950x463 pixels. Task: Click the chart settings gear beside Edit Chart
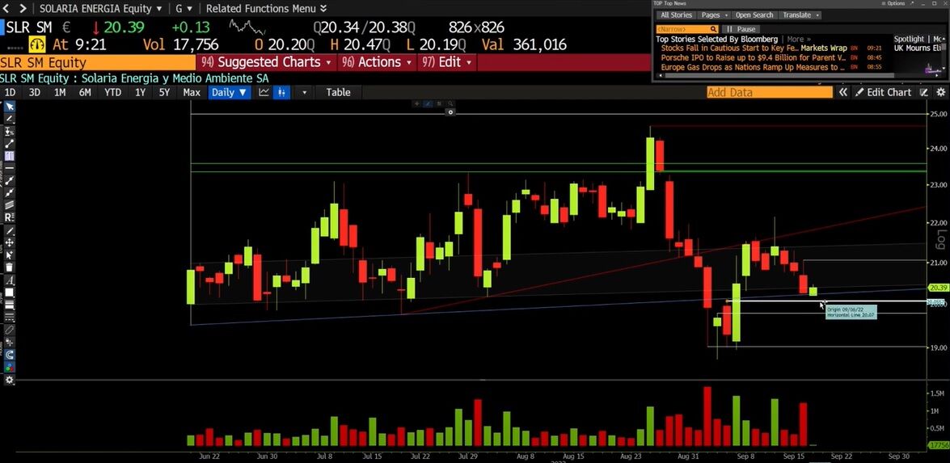click(x=940, y=92)
